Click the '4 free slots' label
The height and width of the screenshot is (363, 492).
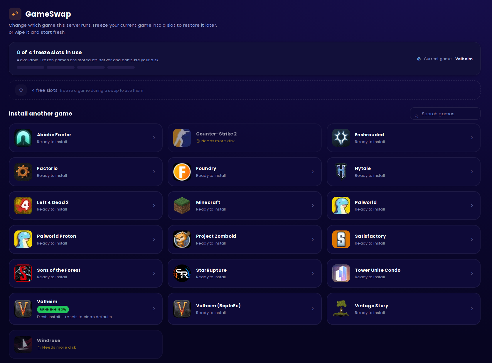pyautogui.click(x=45, y=90)
